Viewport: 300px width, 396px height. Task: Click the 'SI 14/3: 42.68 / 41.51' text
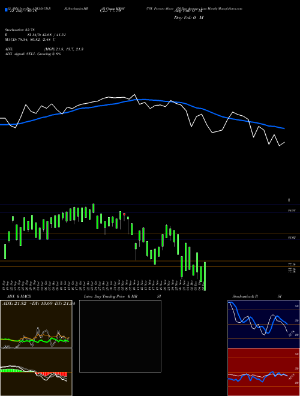[x=46, y=35]
